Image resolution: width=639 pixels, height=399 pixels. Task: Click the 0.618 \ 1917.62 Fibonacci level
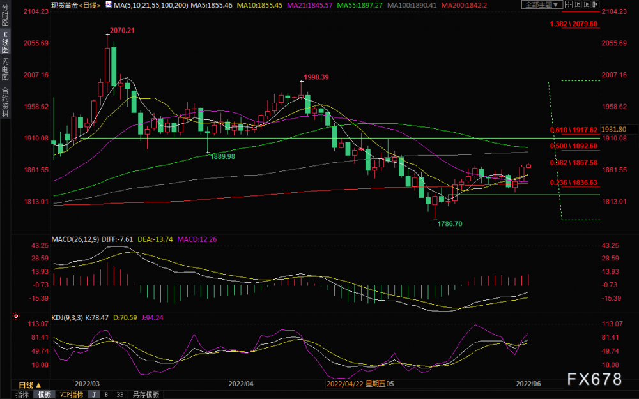point(574,130)
